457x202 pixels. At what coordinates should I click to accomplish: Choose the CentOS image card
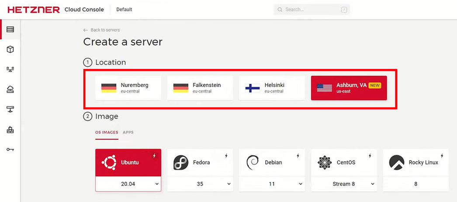click(x=344, y=162)
